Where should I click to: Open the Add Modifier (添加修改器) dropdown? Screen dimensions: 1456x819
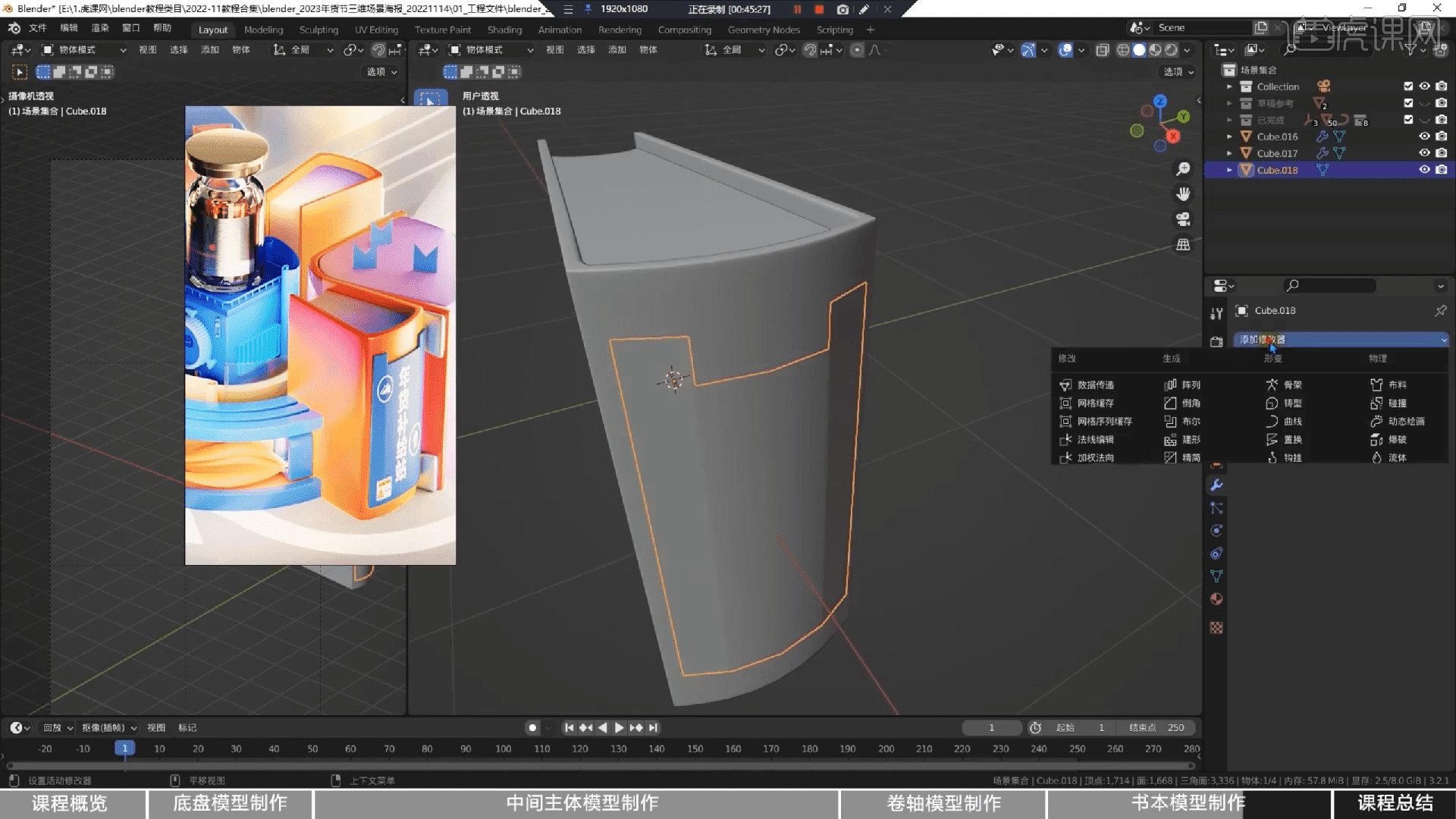pyautogui.click(x=1341, y=340)
